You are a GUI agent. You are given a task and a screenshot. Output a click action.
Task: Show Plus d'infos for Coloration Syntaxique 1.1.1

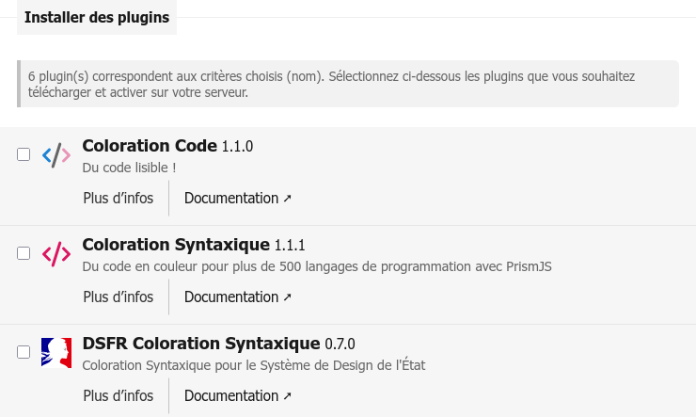pos(118,297)
